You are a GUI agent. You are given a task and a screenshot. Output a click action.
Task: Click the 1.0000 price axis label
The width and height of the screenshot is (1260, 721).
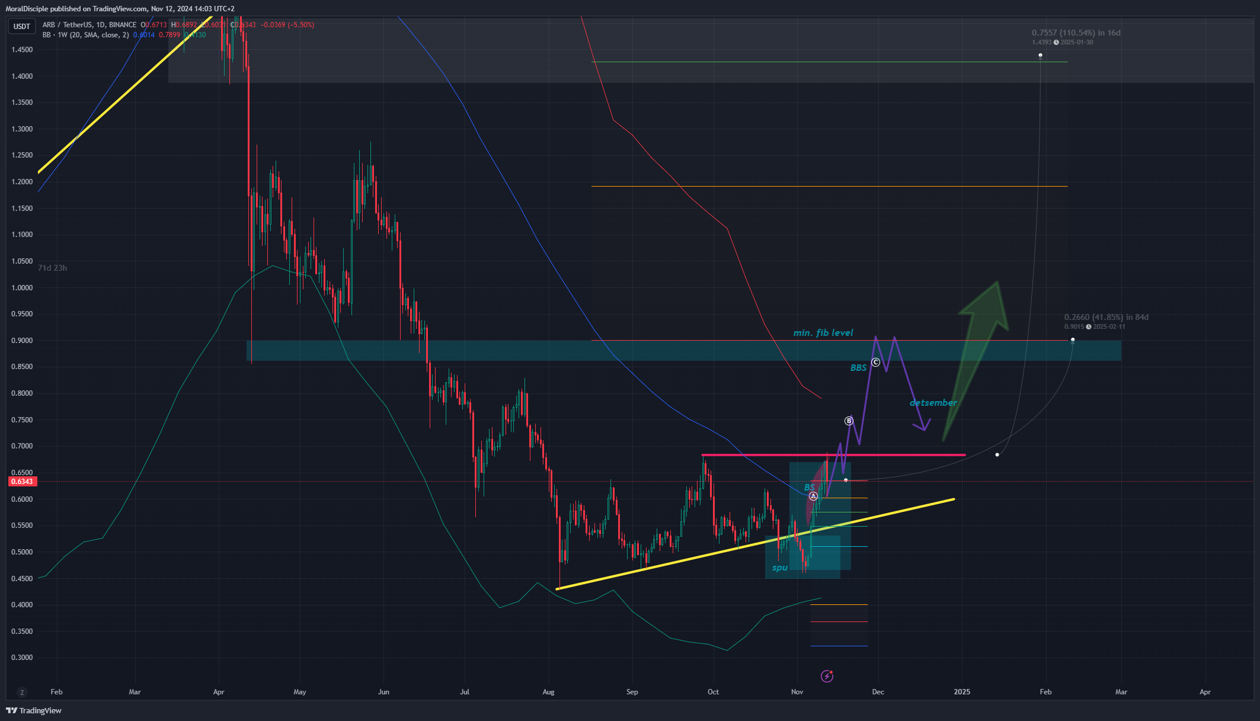tap(22, 288)
